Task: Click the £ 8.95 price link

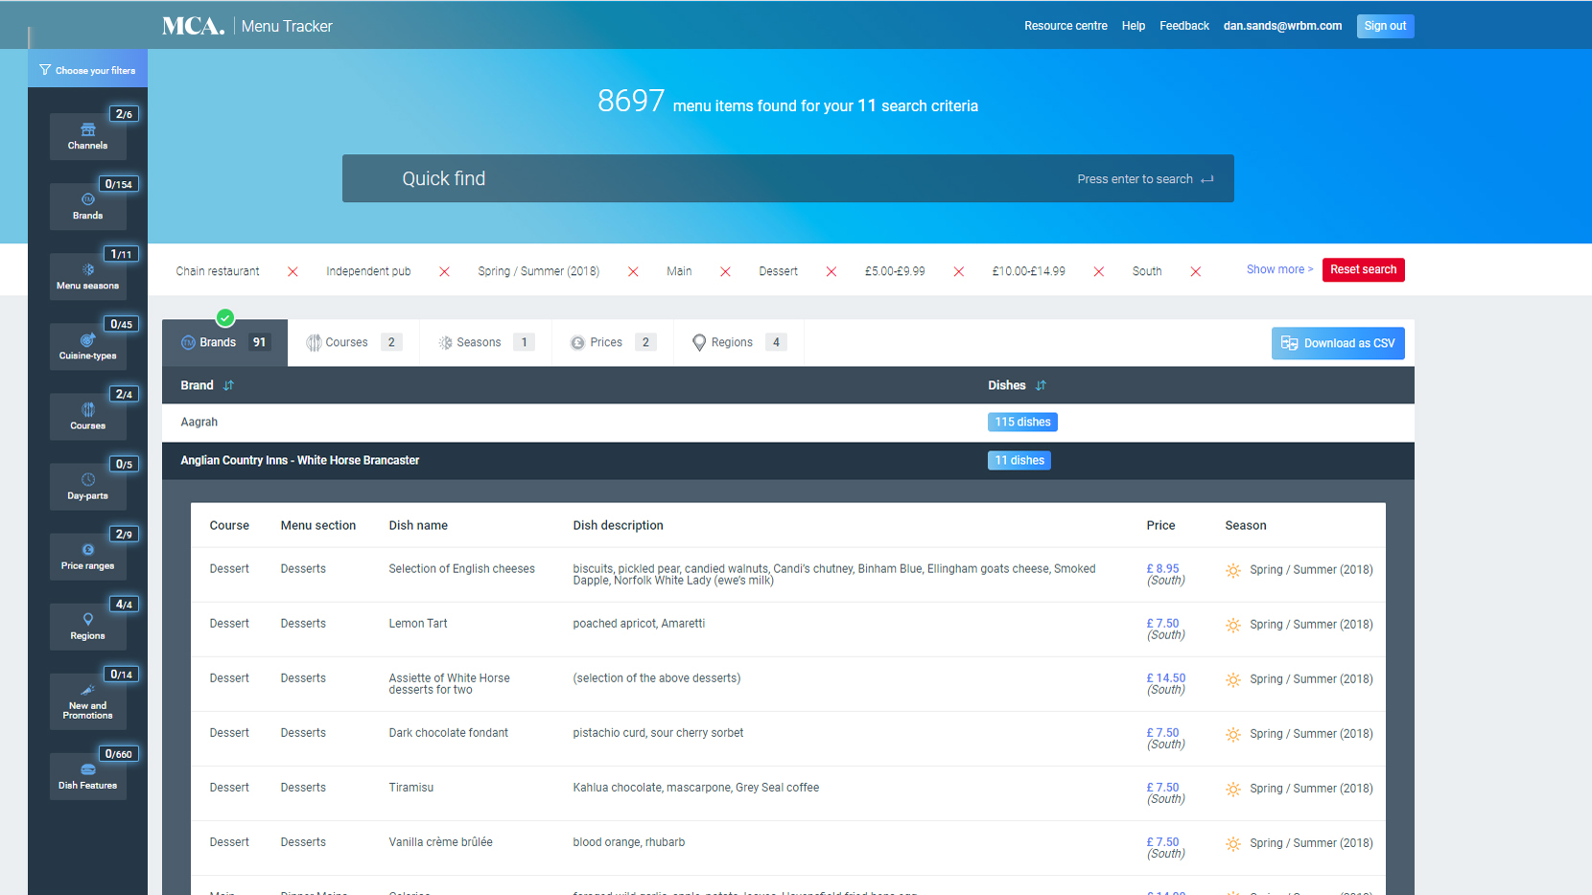Action: 1163,568
